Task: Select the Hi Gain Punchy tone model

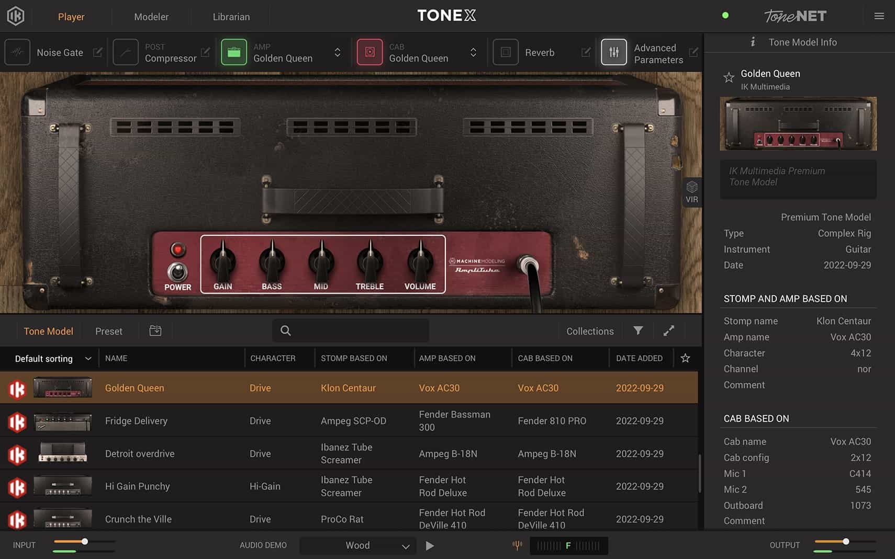Action: (x=349, y=486)
